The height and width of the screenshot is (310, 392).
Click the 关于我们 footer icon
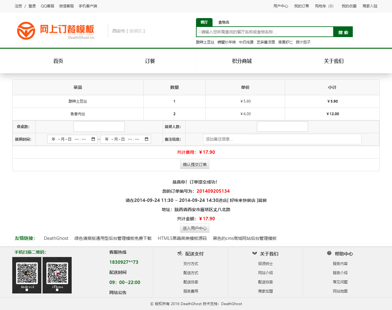click(x=254, y=254)
